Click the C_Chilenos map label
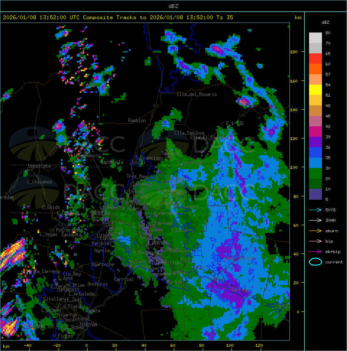The width and height of the screenshot is (347, 351). (40, 182)
